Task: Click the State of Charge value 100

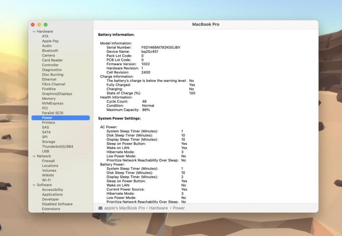Action: pyautogui.click(x=192, y=93)
